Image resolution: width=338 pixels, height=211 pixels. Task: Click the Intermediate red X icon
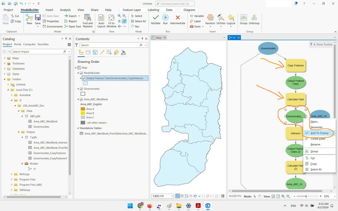click(177, 18)
